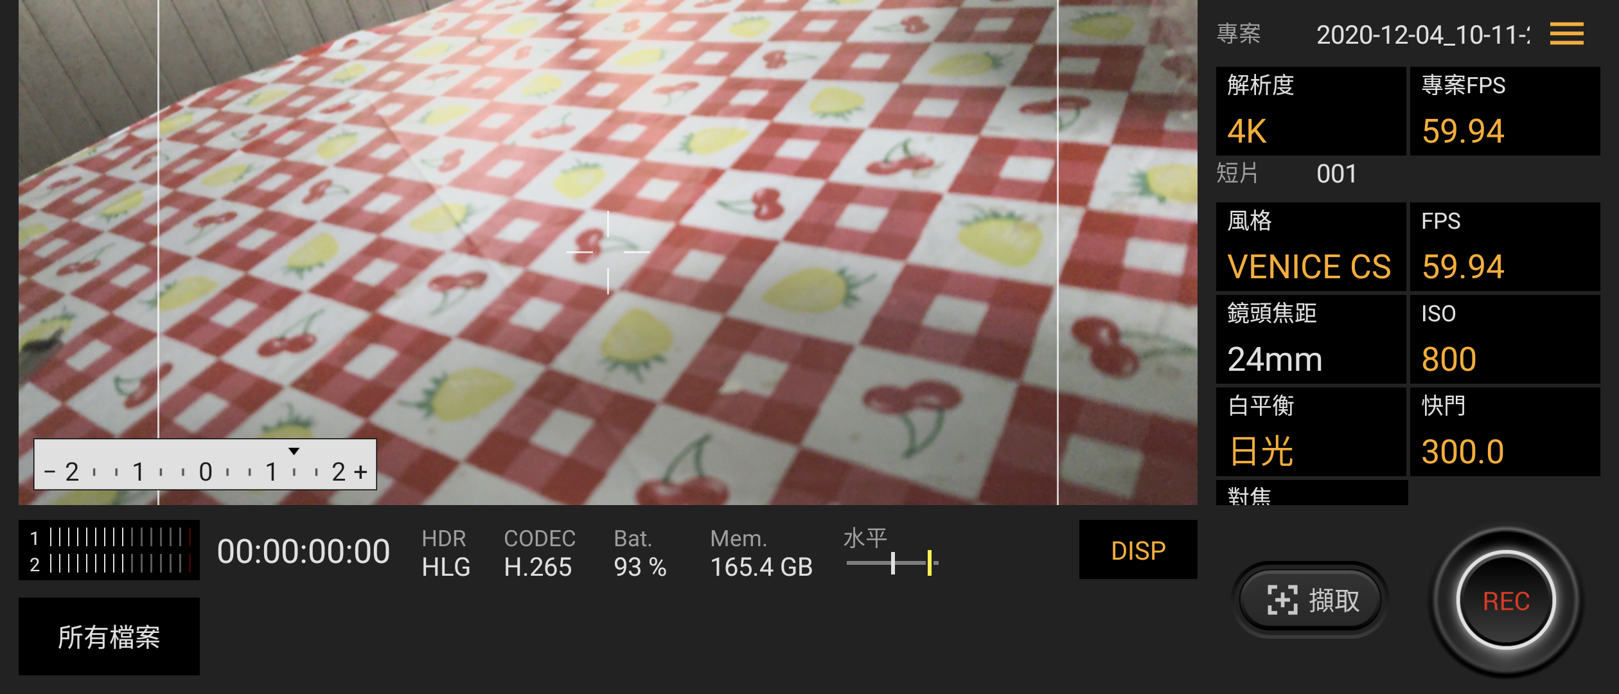
Task: Select 風格 VENICE CS look
Action: point(1311,247)
